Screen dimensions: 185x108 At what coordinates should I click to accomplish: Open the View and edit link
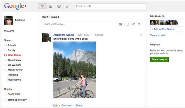pyautogui.click(x=158, y=35)
